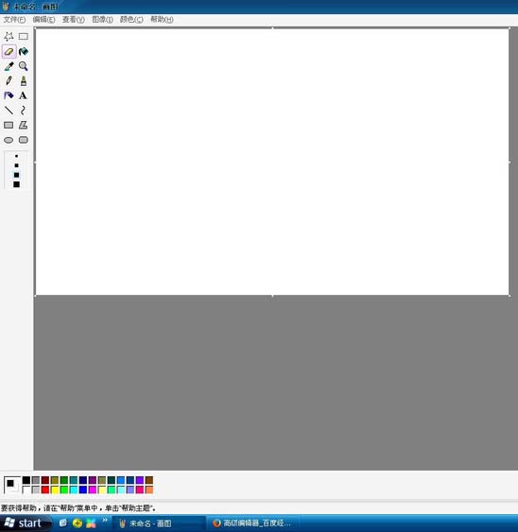Screen dimensions: 518x532
Task: Select the Magnifier tool
Action: (24, 66)
